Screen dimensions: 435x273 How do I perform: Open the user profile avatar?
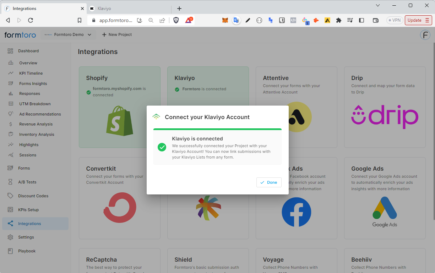[x=425, y=35]
